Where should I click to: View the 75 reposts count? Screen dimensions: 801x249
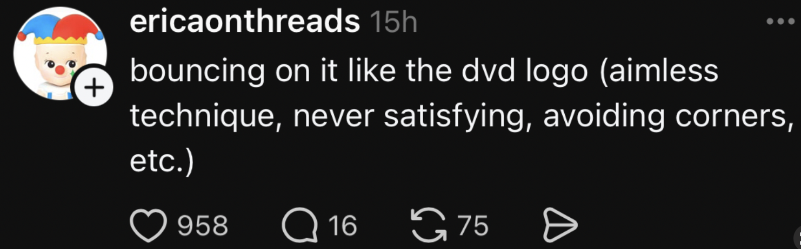tap(473, 226)
